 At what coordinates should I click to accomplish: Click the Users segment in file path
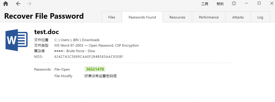pos(65,40)
